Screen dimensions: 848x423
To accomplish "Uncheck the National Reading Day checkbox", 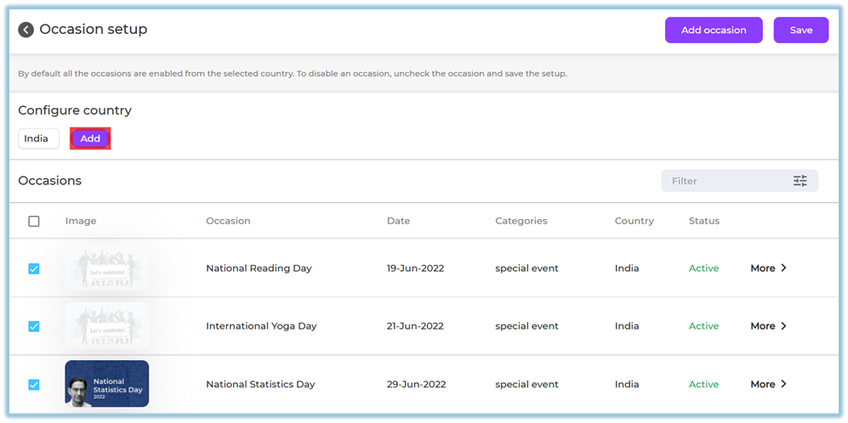I will point(34,268).
